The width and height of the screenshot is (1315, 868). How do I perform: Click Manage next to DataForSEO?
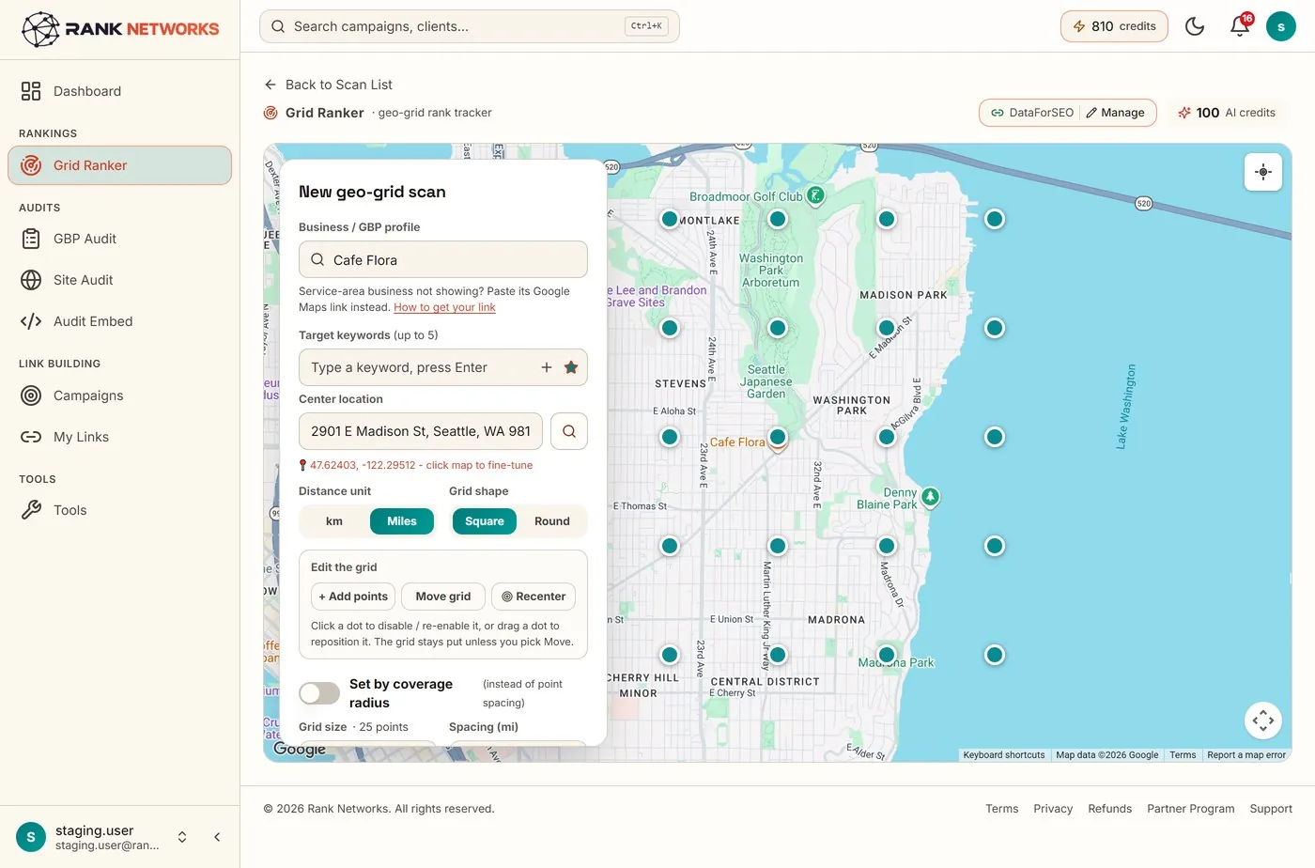(x=1115, y=113)
